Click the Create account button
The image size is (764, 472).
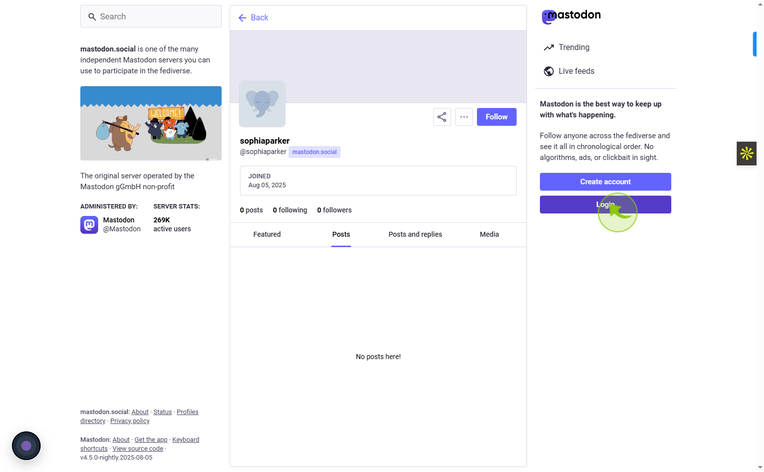pyautogui.click(x=605, y=182)
